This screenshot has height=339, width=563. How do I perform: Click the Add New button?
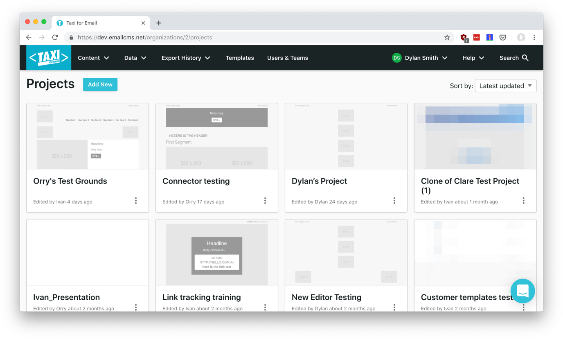(100, 84)
